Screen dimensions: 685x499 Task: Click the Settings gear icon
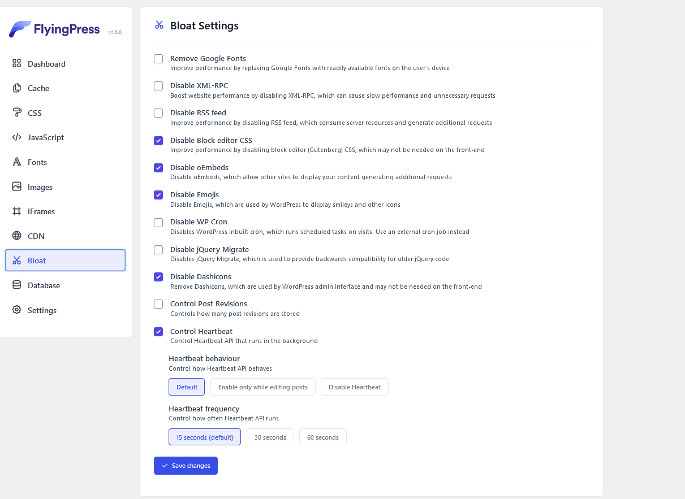17,310
